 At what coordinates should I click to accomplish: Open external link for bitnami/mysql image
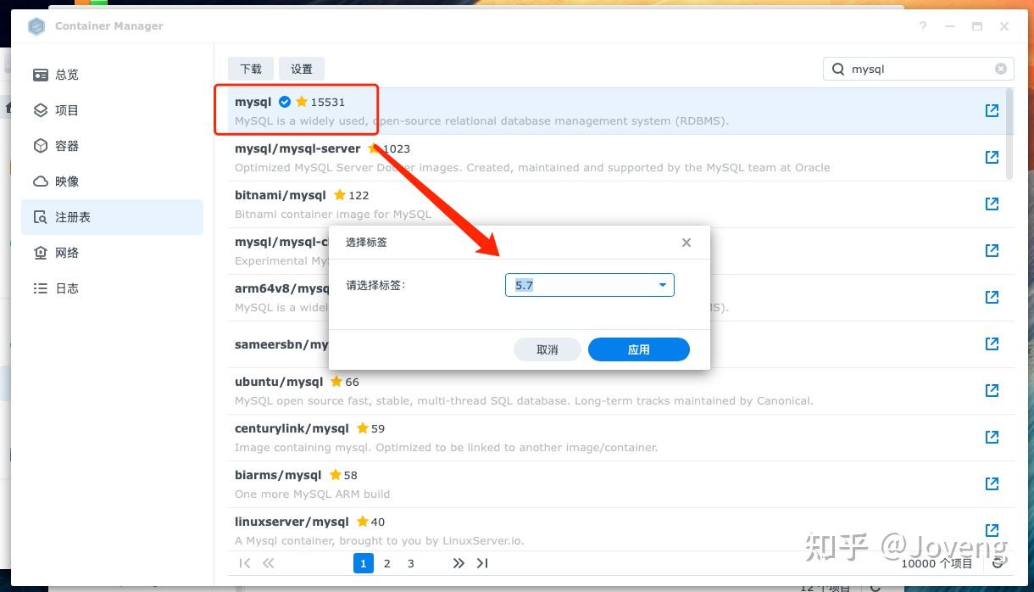(992, 204)
